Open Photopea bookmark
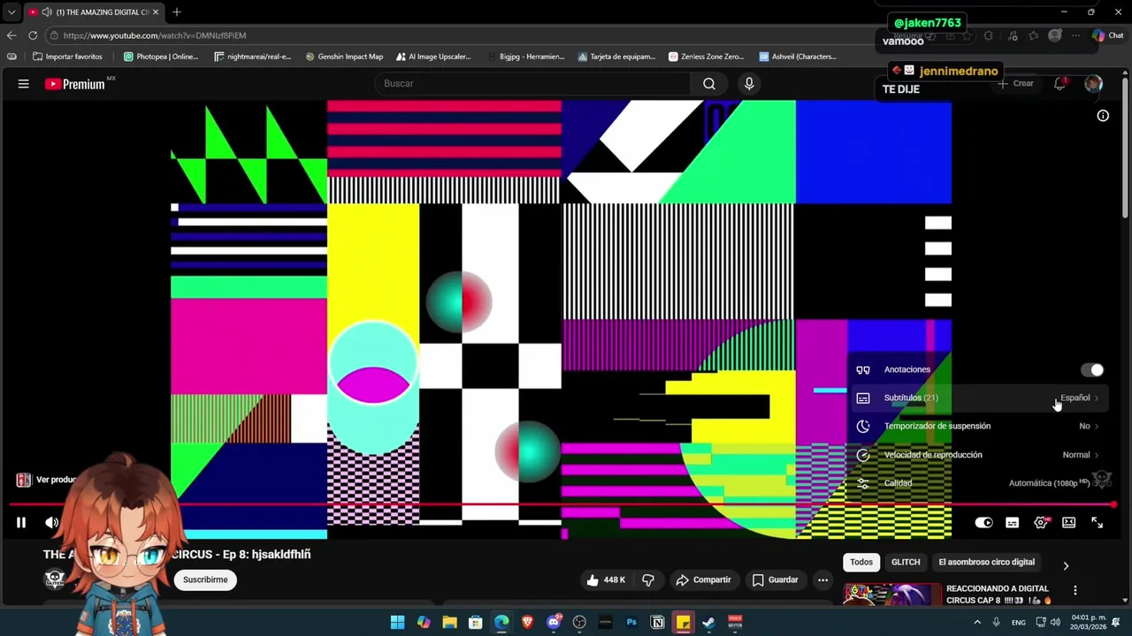The image size is (1132, 636). click(161, 57)
